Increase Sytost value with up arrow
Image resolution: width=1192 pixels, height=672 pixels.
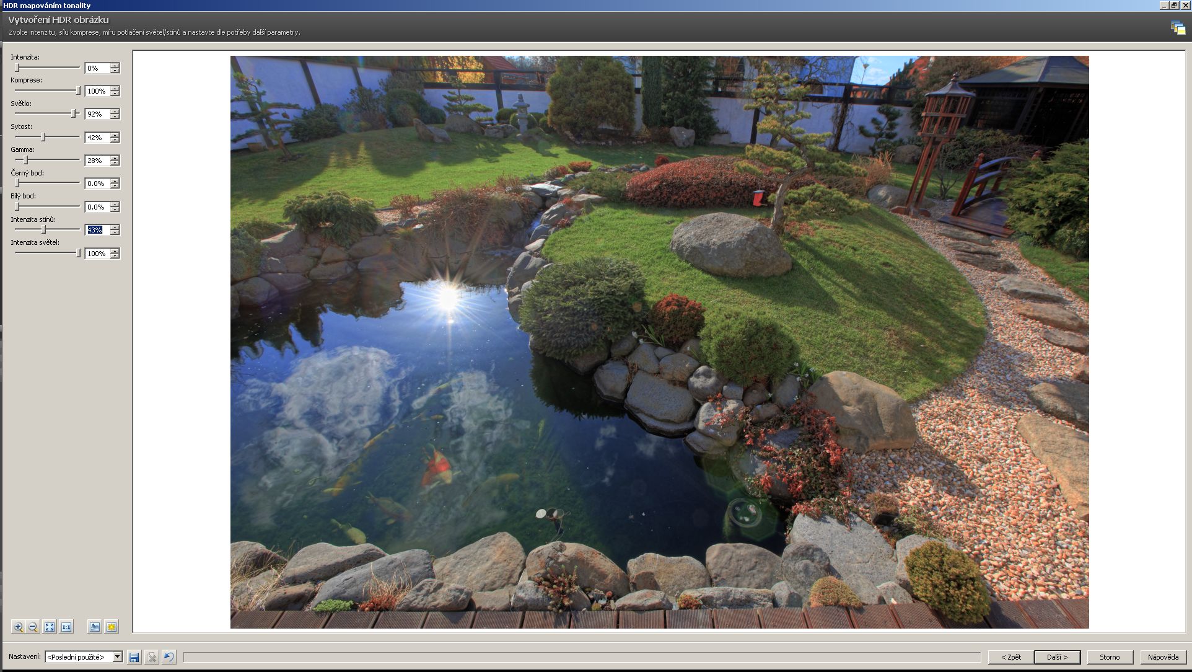coord(115,135)
